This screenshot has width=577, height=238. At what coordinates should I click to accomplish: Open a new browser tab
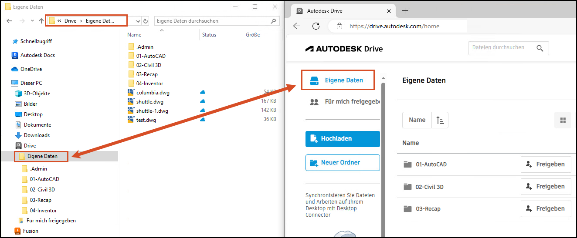pos(405,11)
